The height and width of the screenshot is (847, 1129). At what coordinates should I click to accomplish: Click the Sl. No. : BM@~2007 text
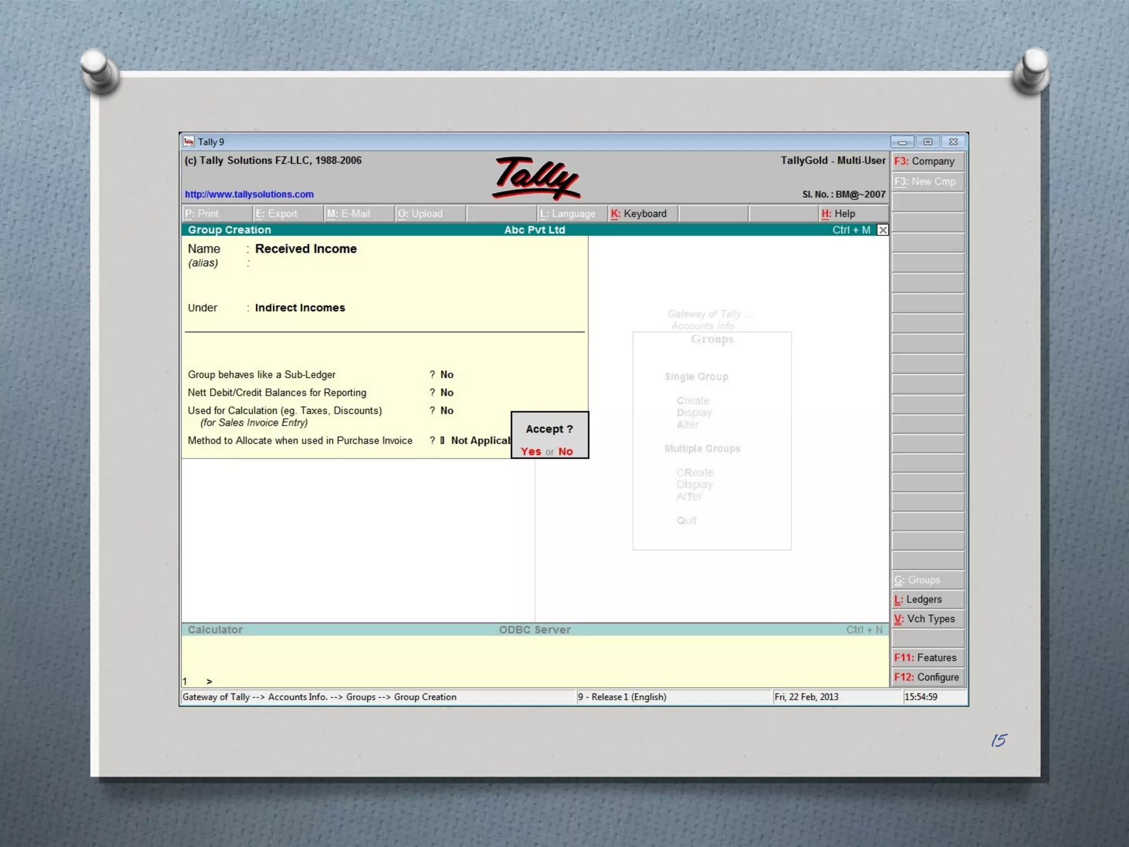(x=843, y=194)
